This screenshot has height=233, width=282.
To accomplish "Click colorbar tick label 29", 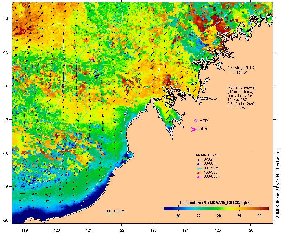I will click(239, 216).
